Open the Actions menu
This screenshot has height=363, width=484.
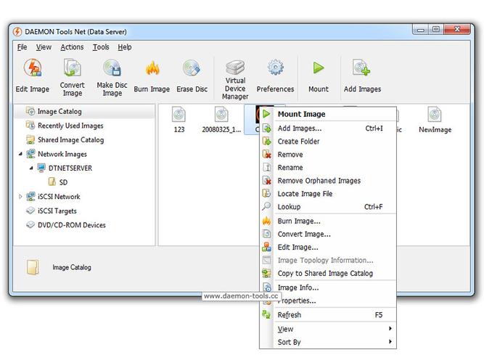72,47
